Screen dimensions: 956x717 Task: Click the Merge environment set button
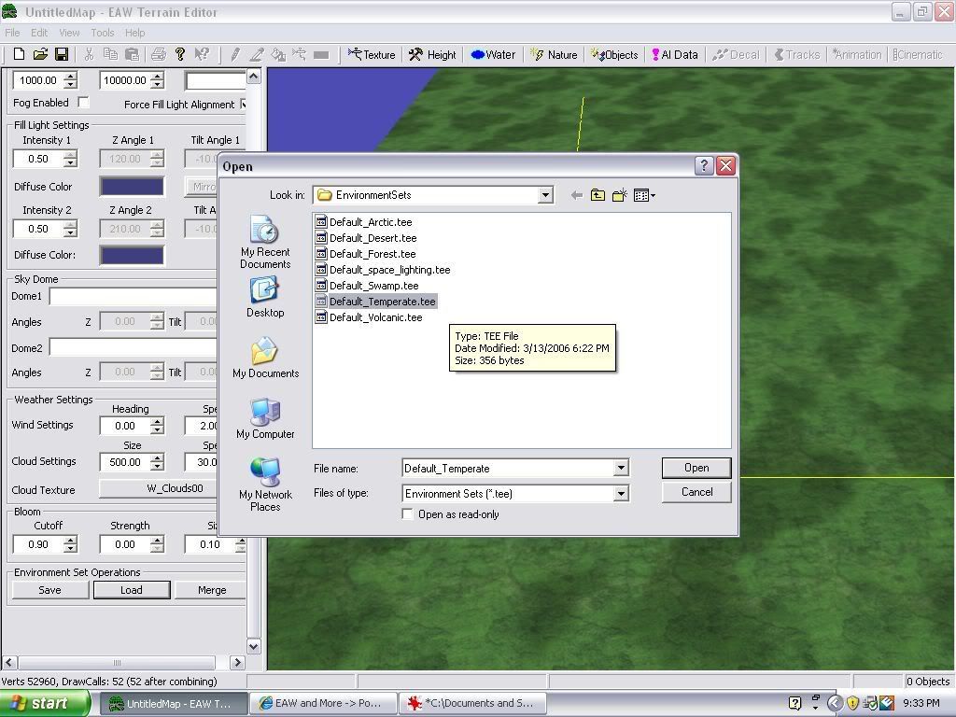pyautogui.click(x=211, y=590)
